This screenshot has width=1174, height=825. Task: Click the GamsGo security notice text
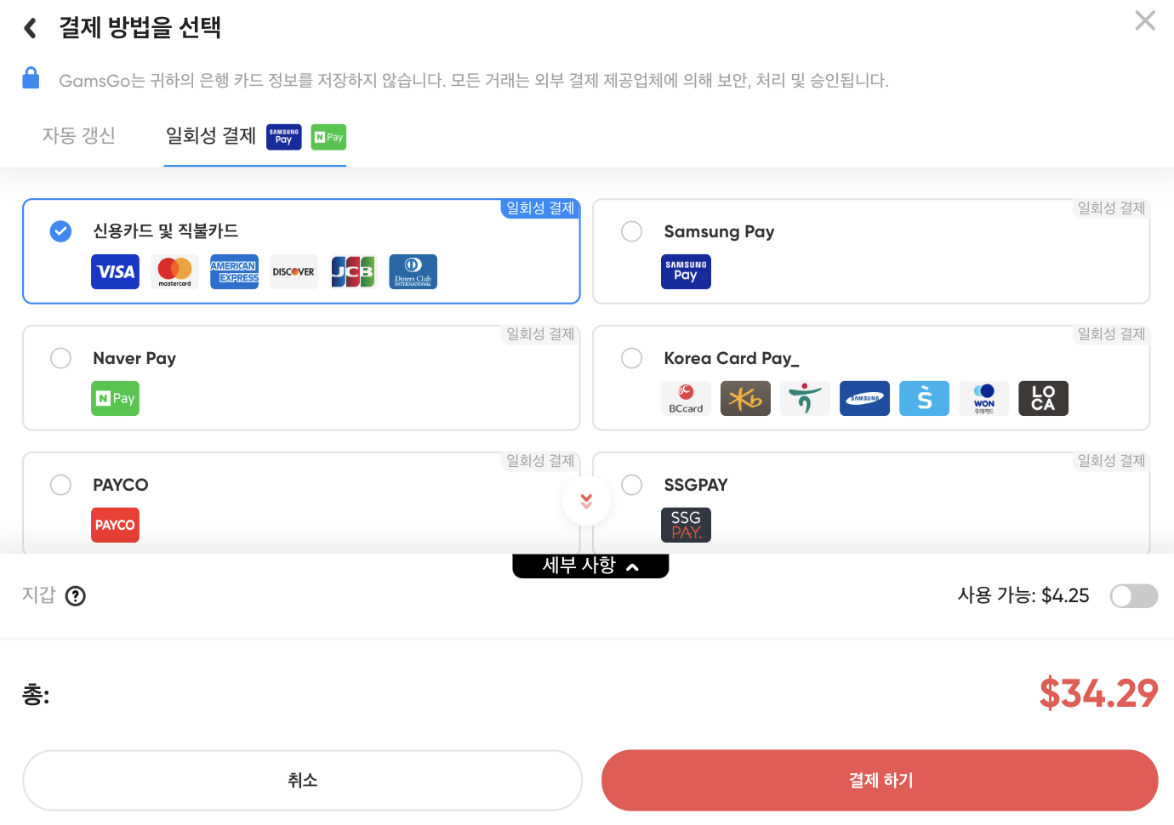pos(474,81)
